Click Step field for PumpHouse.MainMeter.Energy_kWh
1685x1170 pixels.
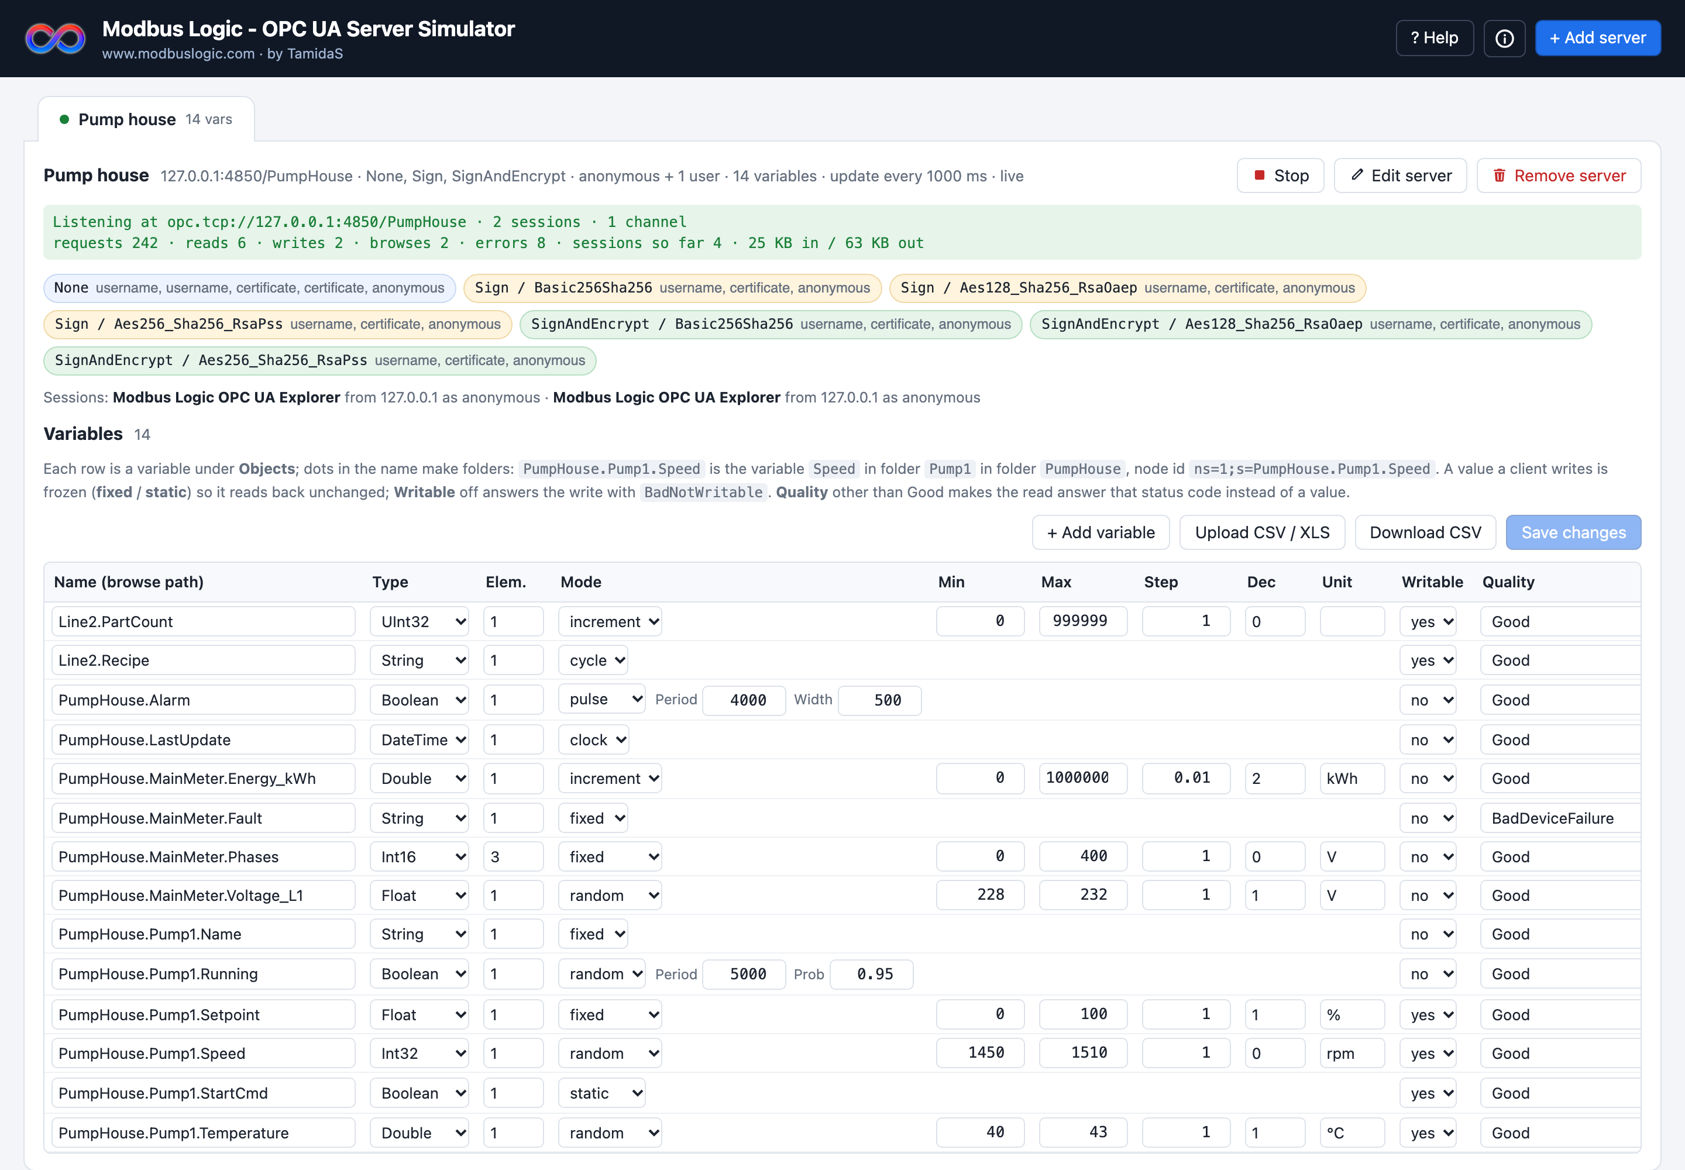tap(1186, 779)
